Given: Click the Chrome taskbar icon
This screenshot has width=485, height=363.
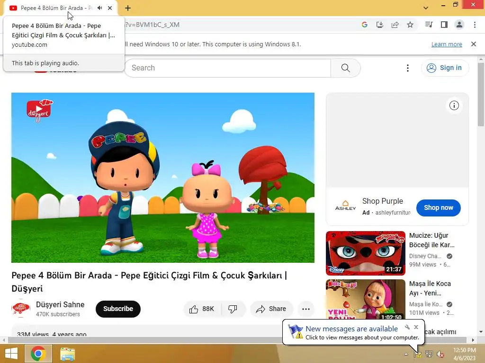Looking at the screenshot, I should click(38, 354).
